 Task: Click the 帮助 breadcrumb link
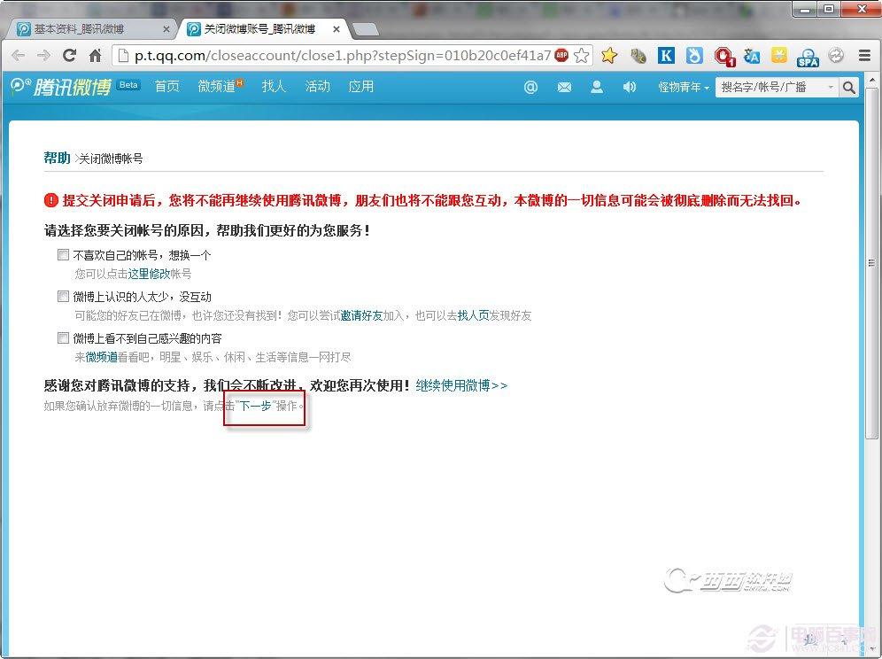tap(57, 158)
